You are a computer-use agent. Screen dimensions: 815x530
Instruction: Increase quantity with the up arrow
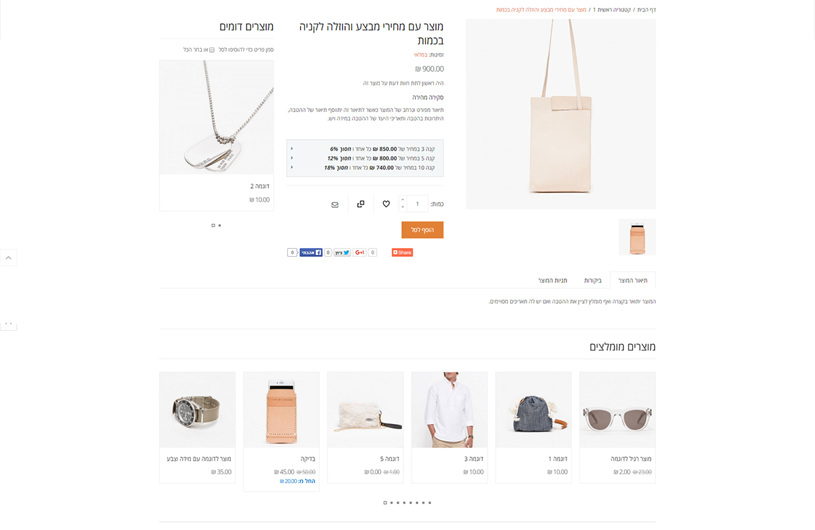[403, 200]
